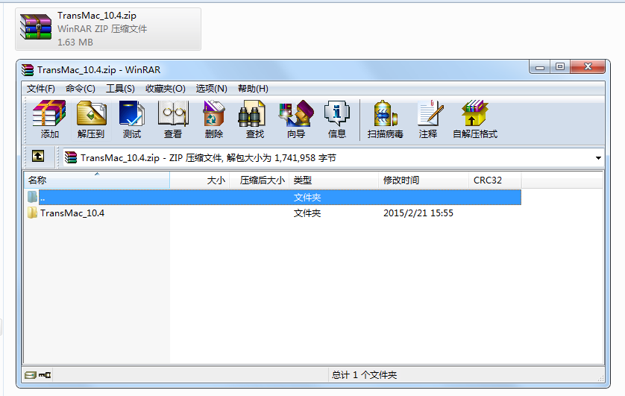The width and height of the screenshot is (625, 396).
Task: Click the WinRAR title bar icon
Action: (x=28, y=70)
